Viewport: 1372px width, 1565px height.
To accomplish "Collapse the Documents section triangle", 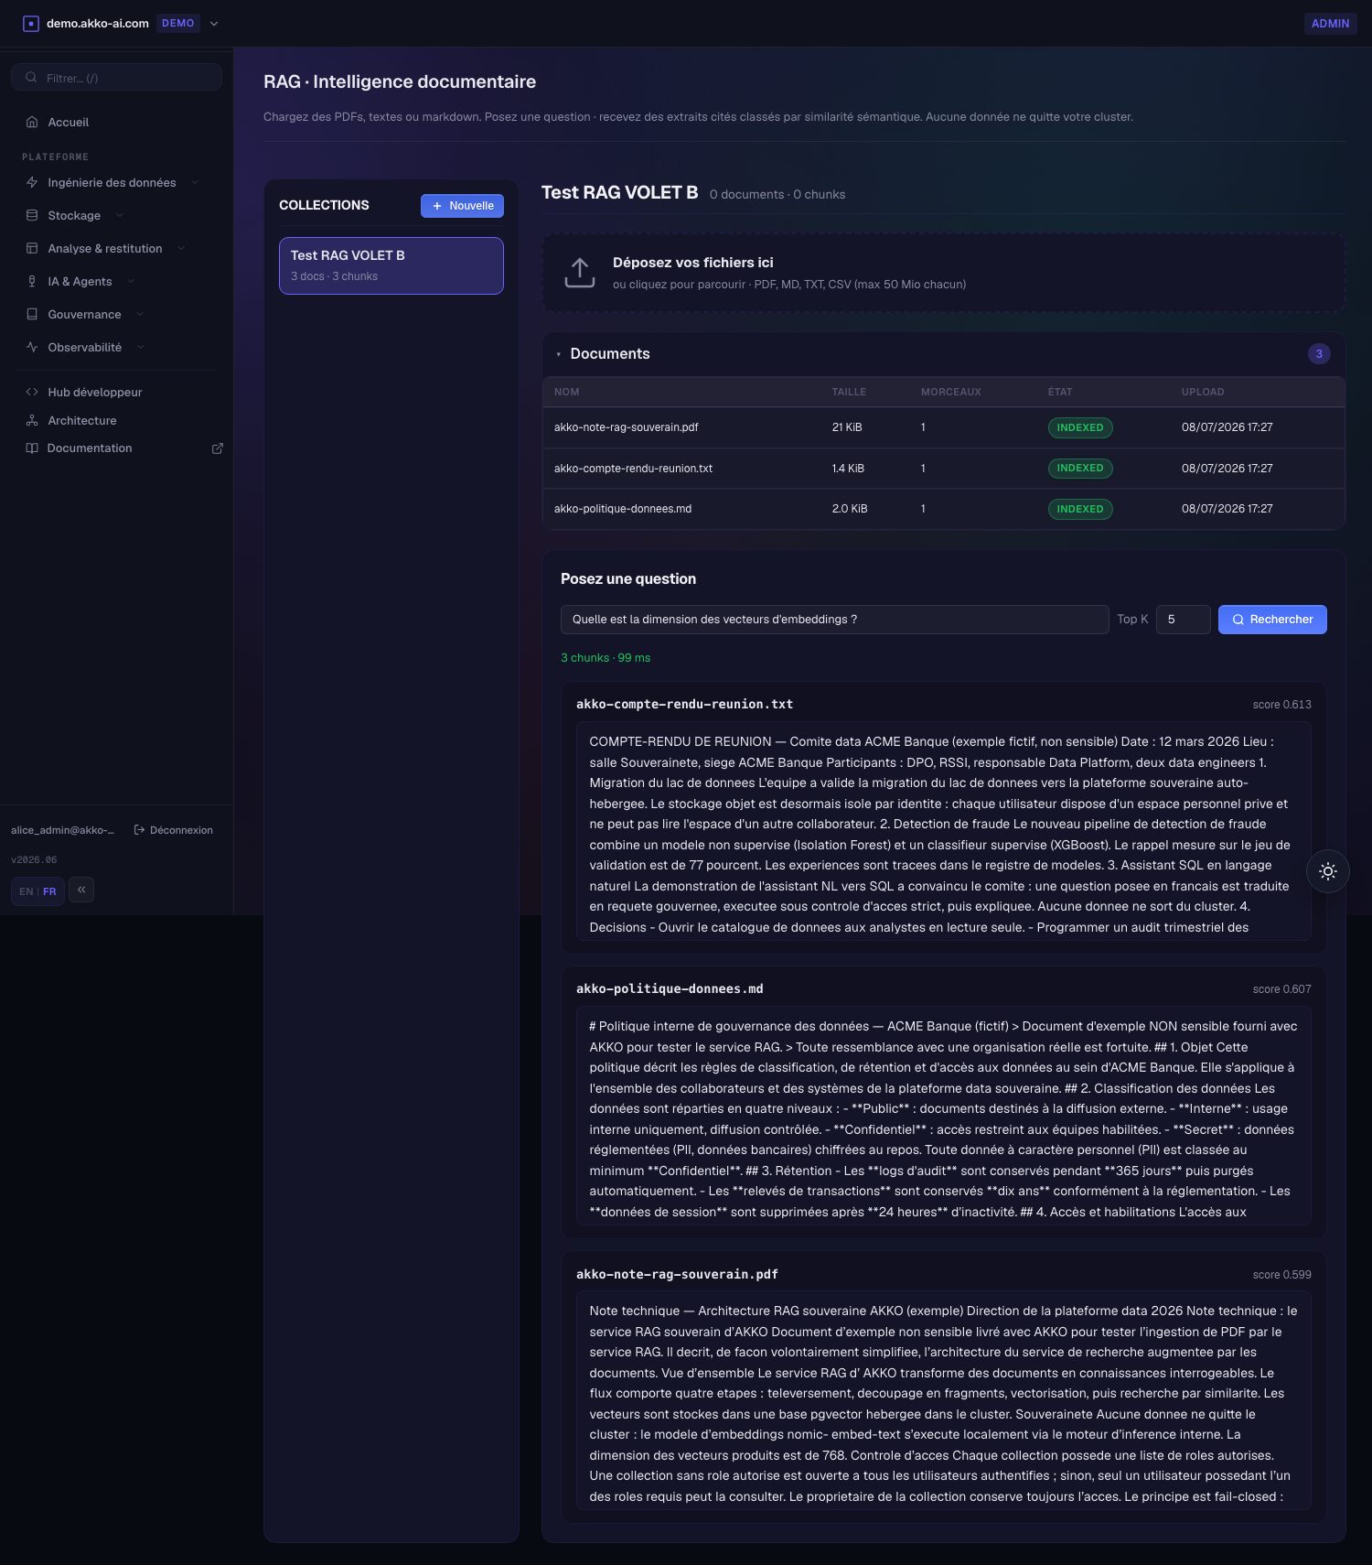I will (x=558, y=354).
